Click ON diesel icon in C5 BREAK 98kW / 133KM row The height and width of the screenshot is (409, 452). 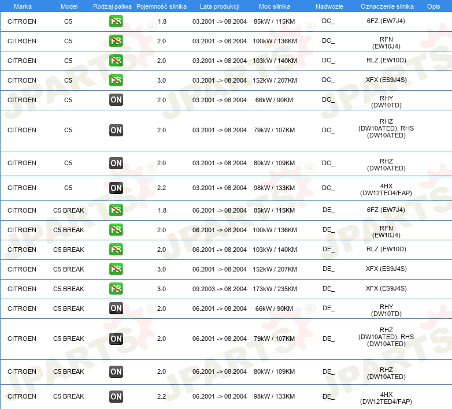click(x=116, y=396)
